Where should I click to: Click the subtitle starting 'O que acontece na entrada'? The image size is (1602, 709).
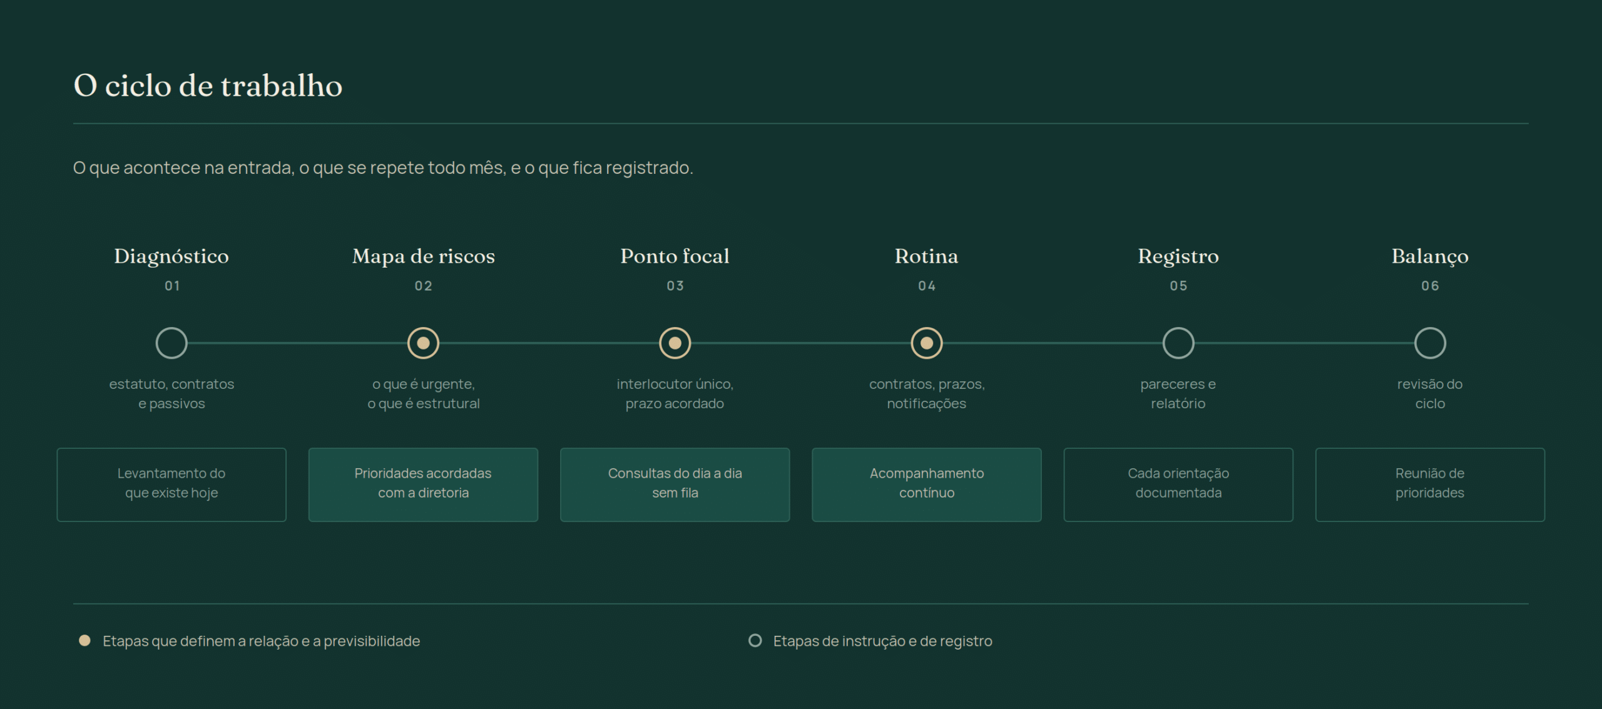(x=383, y=168)
